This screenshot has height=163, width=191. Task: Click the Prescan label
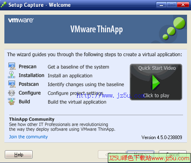(27, 67)
